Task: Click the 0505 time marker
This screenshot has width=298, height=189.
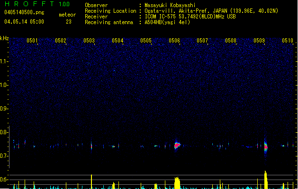Action: (146, 41)
